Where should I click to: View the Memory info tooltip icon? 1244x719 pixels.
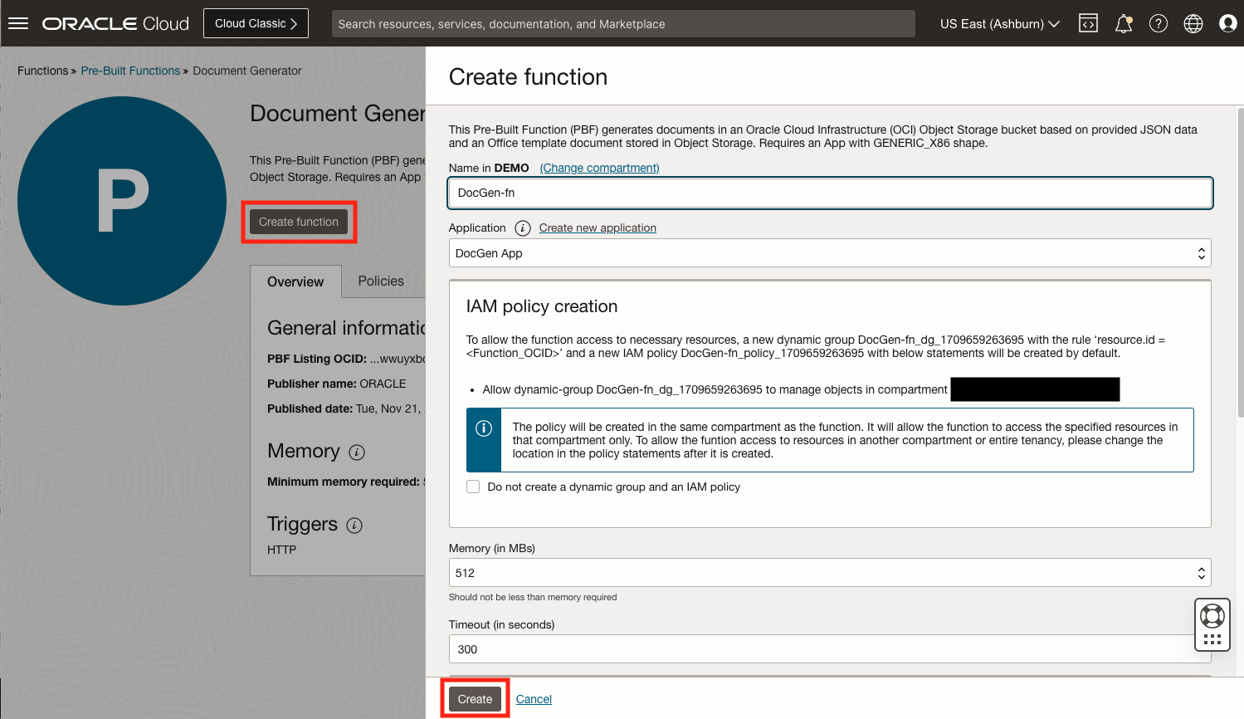pyautogui.click(x=355, y=452)
